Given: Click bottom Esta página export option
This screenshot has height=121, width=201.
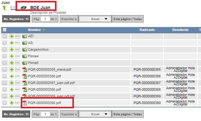Looking at the screenshot, I should click(x=122, y=114).
